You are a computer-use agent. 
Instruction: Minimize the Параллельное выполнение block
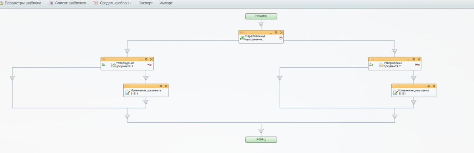pos(271,33)
